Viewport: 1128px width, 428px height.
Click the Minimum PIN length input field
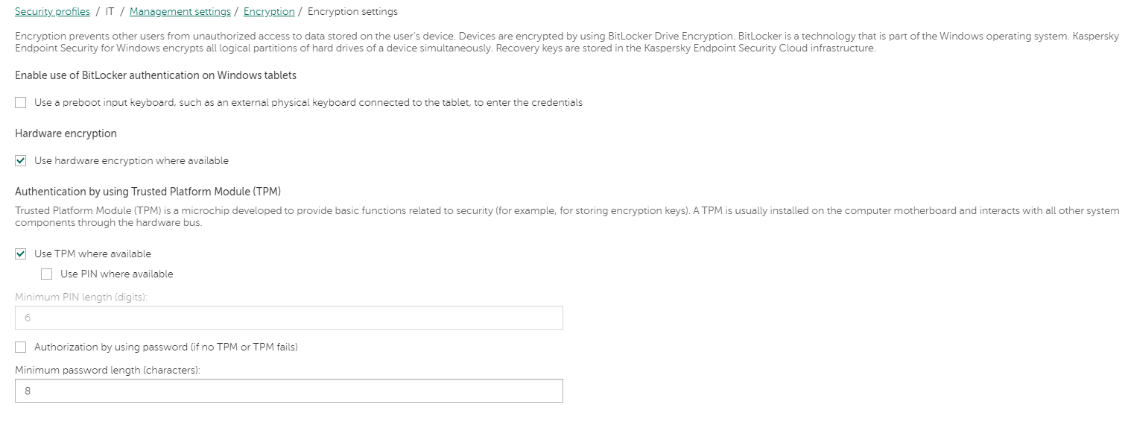tap(288, 318)
